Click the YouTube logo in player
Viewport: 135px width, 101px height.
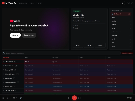15,21
